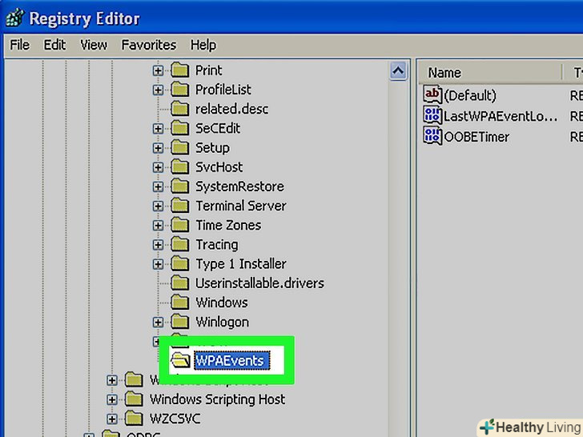Click the WZCSVC folder icon
This screenshot has width=583, height=437.
(x=134, y=418)
